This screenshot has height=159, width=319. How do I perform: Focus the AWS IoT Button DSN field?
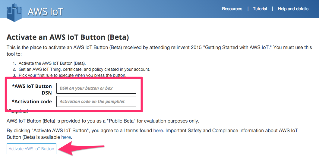point(96,88)
